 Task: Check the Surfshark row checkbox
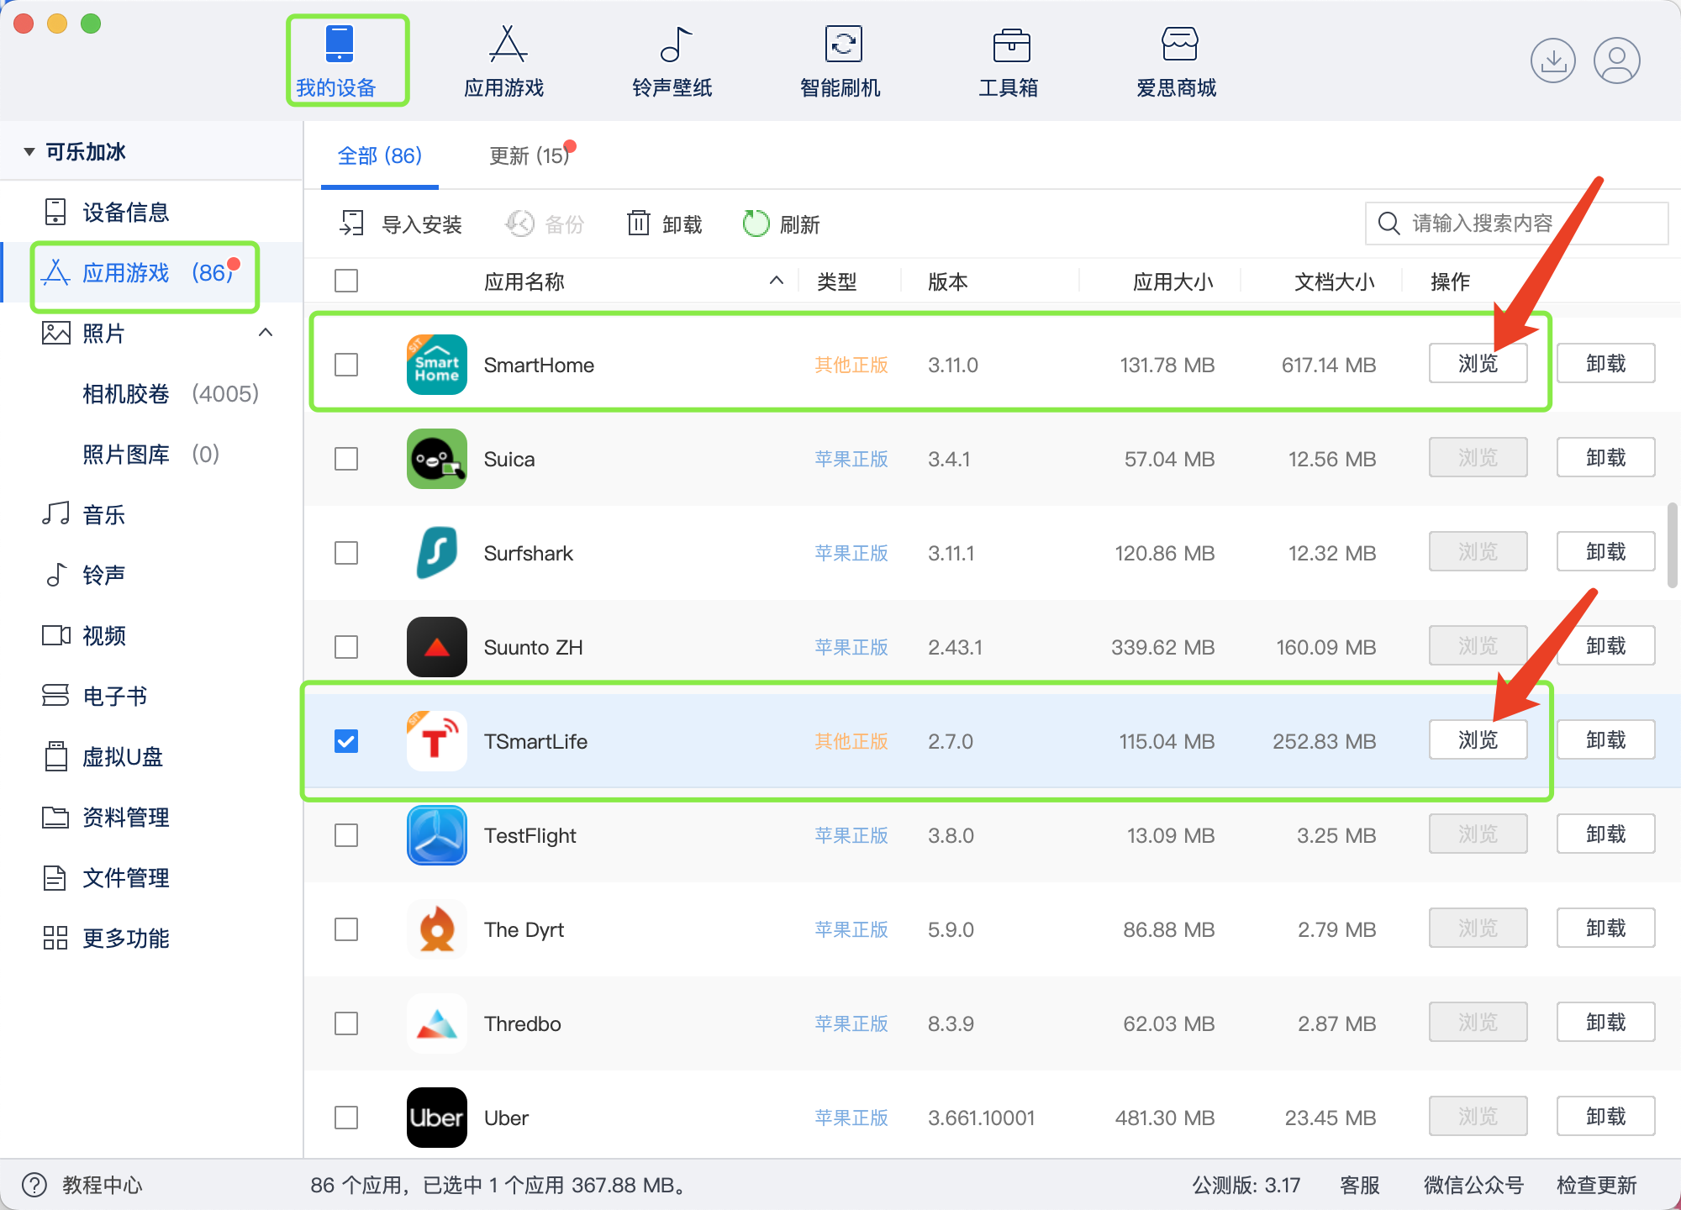pyautogui.click(x=346, y=553)
